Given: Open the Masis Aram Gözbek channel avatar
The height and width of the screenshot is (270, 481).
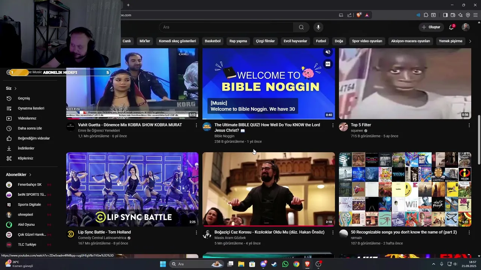Looking at the screenshot, I should tap(207, 234).
